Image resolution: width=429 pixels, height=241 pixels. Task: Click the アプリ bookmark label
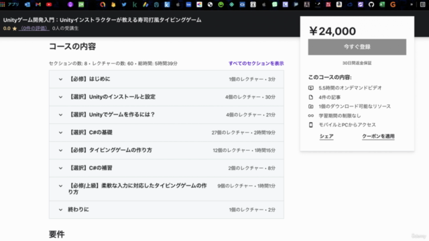(13, 5)
